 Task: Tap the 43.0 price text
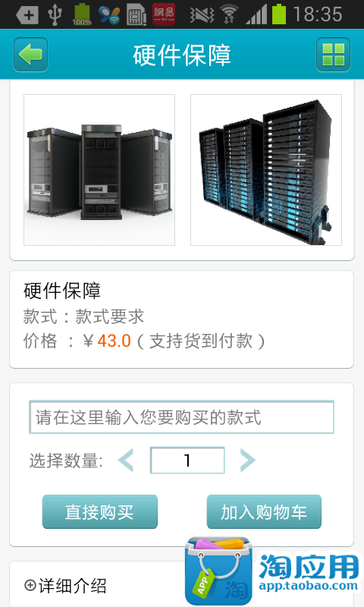[x=114, y=341]
